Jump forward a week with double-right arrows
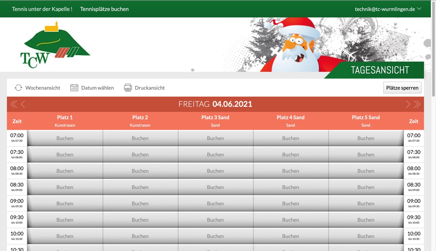This screenshot has height=251, width=436. point(417,104)
